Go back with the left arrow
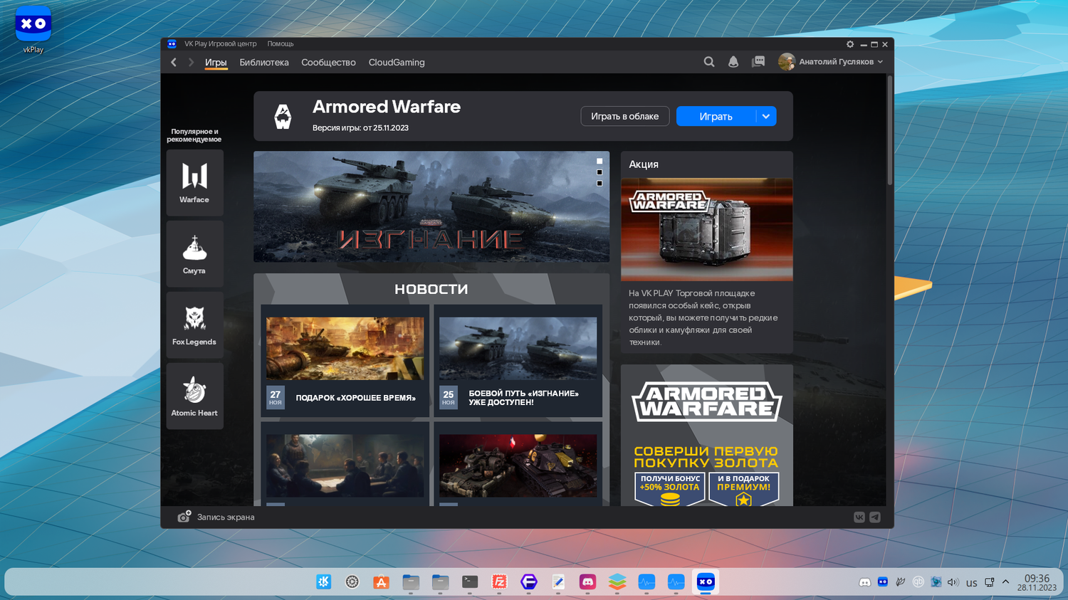 click(174, 63)
